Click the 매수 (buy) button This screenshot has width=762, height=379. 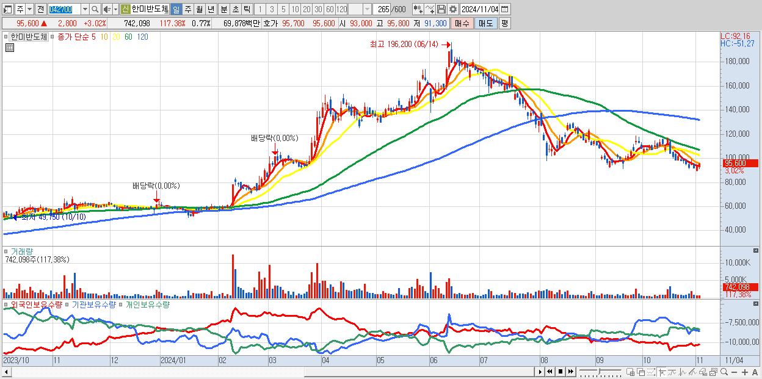[x=462, y=23]
